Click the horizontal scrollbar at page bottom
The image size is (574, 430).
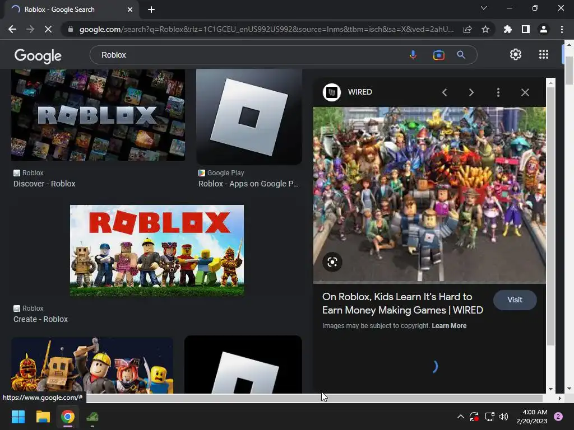tap(314, 398)
